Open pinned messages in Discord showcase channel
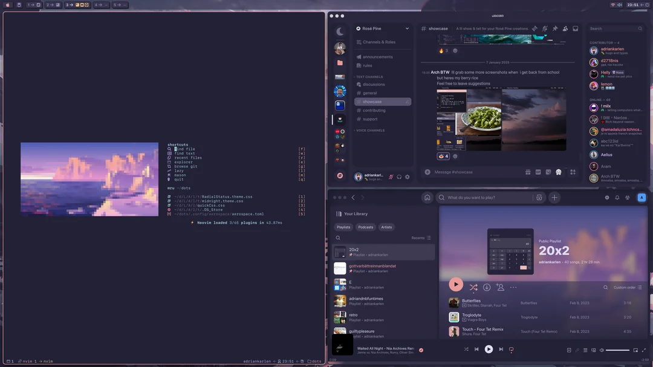Image resolution: width=653 pixels, height=367 pixels. [555, 28]
